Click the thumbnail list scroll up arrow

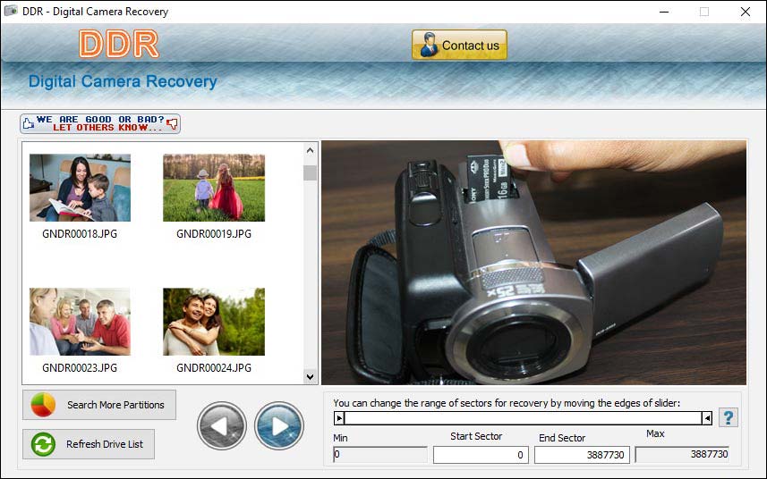coord(310,150)
